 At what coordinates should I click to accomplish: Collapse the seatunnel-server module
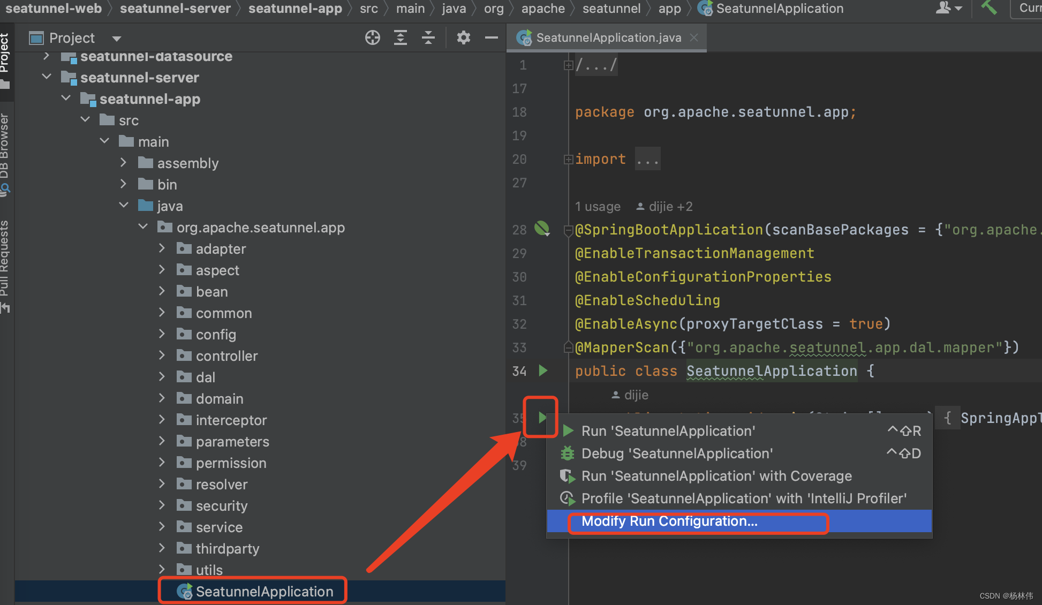[46, 77]
